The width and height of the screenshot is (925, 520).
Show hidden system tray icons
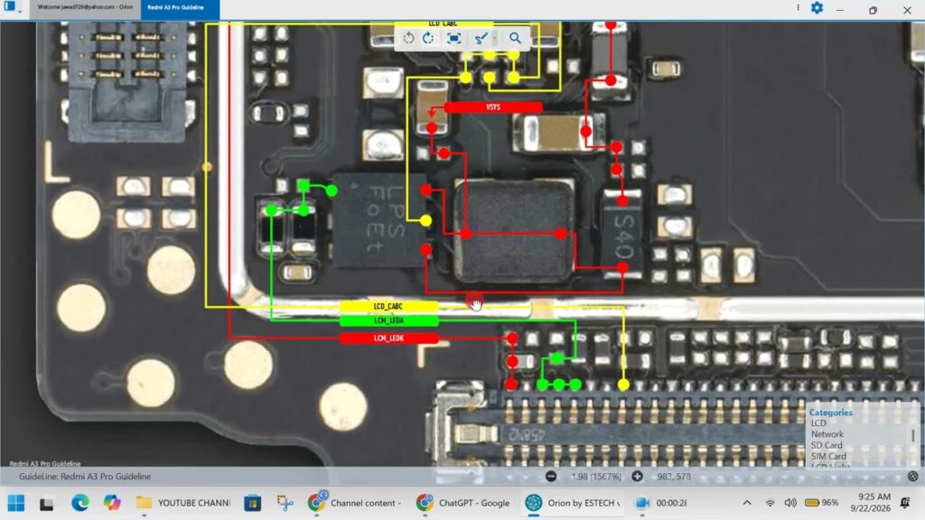pos(747,503)
